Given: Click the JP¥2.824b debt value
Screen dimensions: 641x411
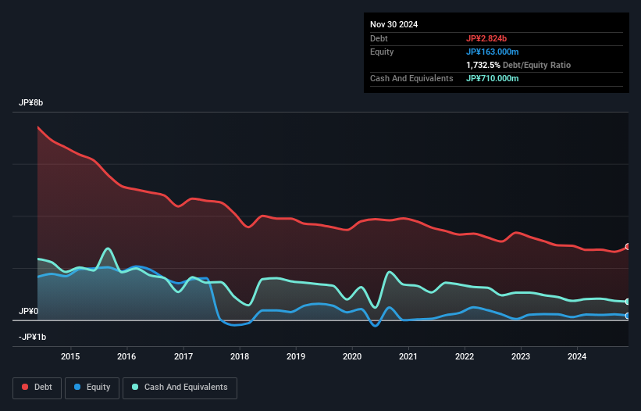Looking at the screenshot, I should (x=486, y=38).
